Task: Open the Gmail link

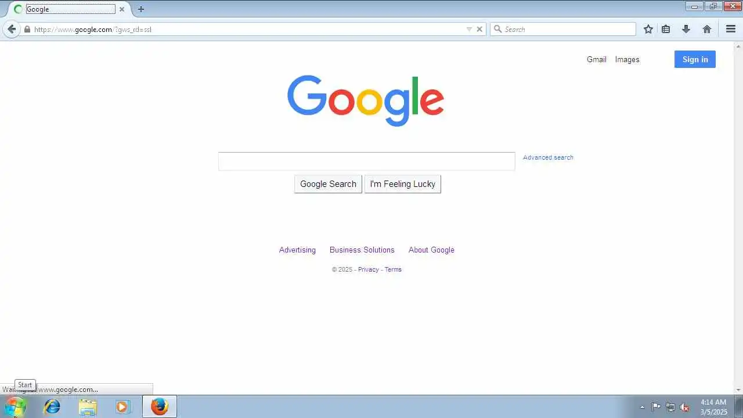Action: (596, 59)
